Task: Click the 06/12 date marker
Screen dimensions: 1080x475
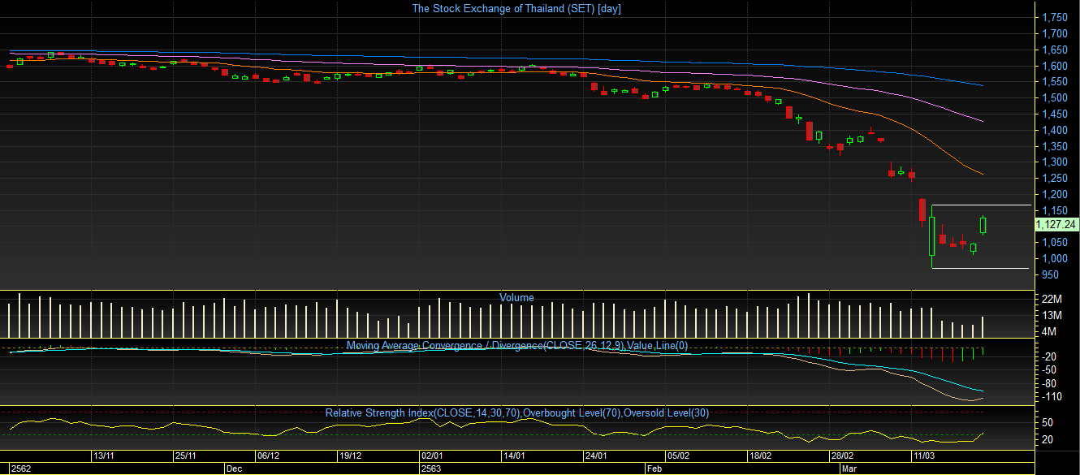Action: pos(269,456)
